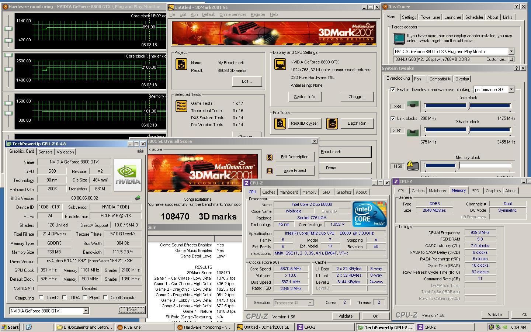Click the Intel Core 2 Duo logo
This screenshot has height=332, width=531.
tap(369, 214)
